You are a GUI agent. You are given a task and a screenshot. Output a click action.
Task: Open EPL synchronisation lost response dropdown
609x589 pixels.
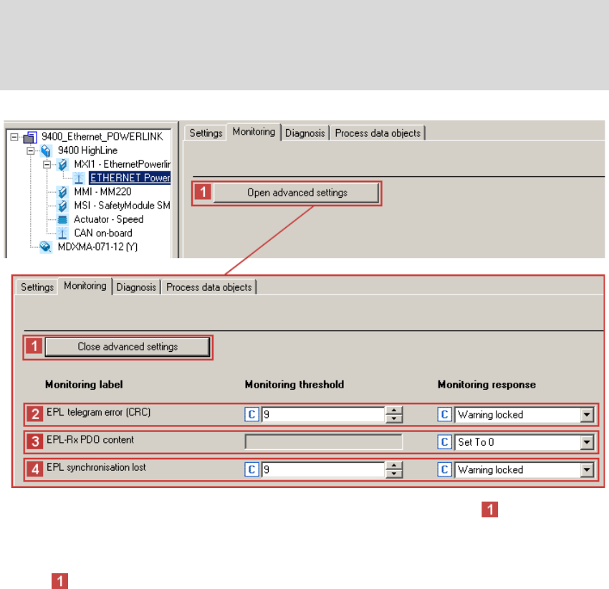(x=587, y=470)
